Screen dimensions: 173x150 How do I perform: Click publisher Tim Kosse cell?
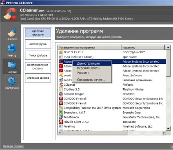(x=129, y=122)
